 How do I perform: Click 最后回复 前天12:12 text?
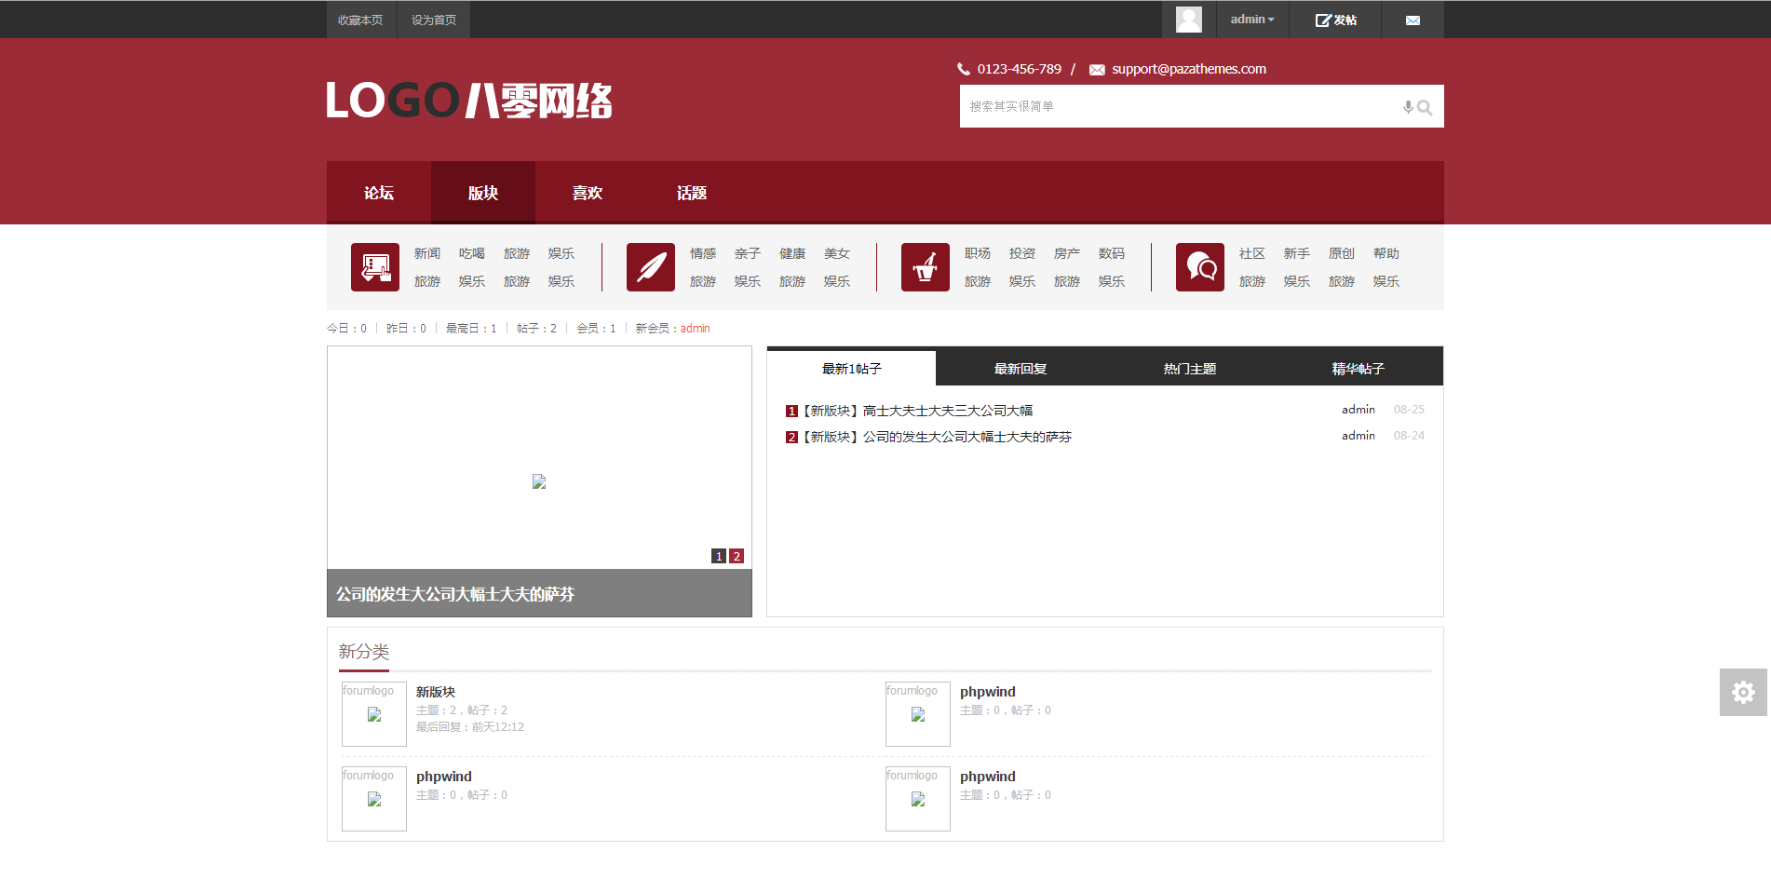tap(470, 727)
